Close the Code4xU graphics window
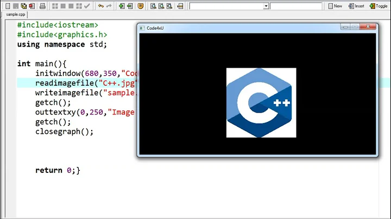 point(368,27)
